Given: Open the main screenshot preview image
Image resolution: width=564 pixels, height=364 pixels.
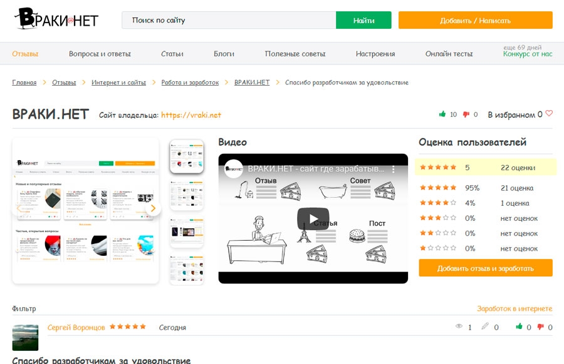Looking at the screenshot, I should [86, 211].
